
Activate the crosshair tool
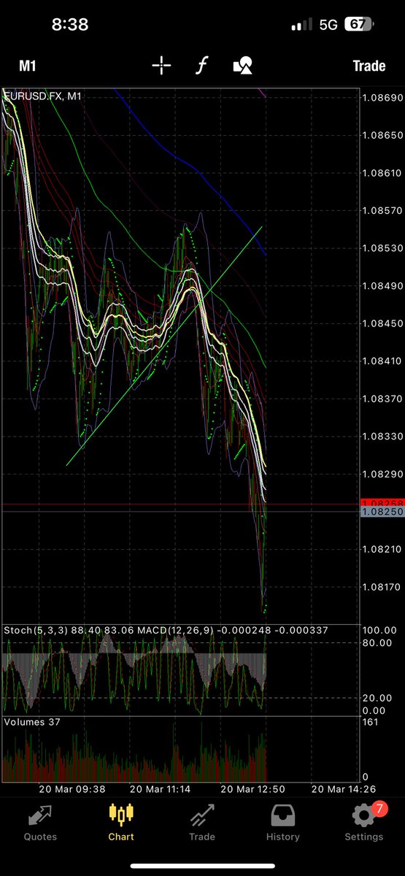pos(161,66)
